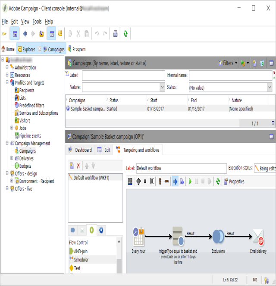The width and height of the screenshot is (276, 286).
Task: Open the Help menu
Action: 49,22
